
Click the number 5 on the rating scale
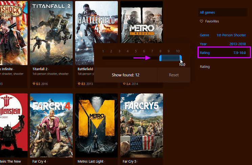tap(136, 51)
